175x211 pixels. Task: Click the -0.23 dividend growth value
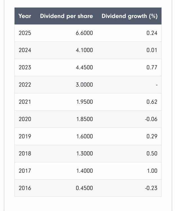click(151, 188)
